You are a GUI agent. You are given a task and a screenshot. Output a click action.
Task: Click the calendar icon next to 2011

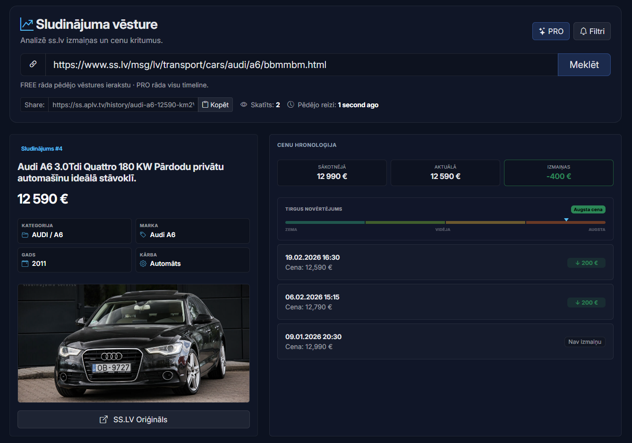point(25,264)
